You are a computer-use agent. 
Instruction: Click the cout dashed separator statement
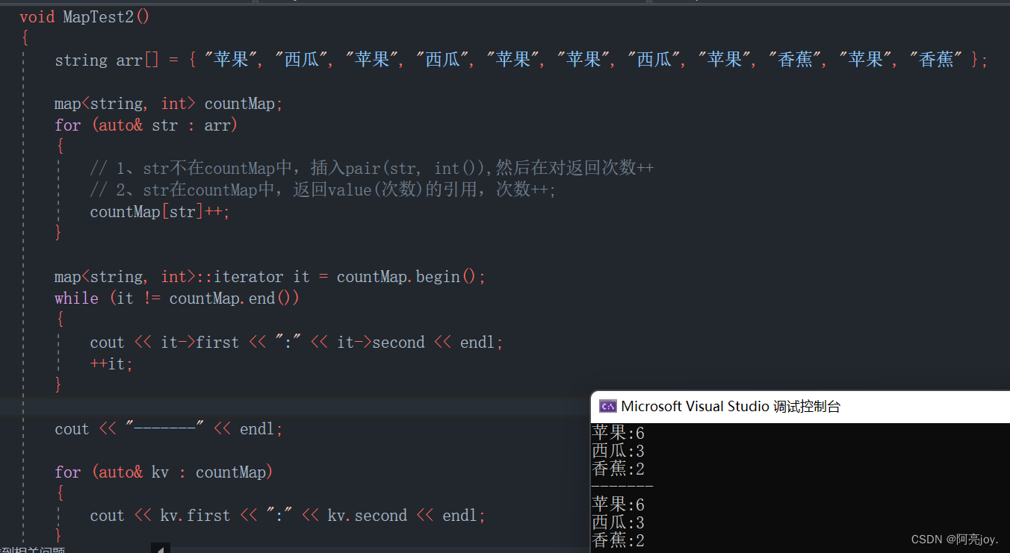point(169,429)
